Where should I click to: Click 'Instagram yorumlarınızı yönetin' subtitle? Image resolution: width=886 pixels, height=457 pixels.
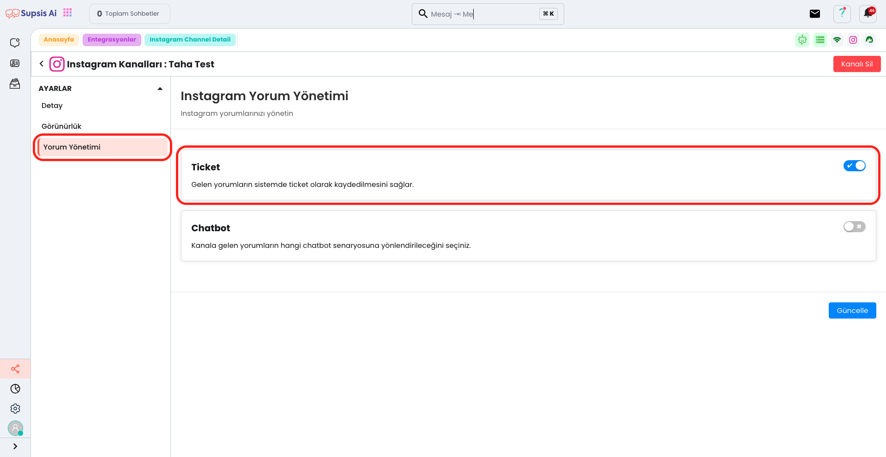pos(237,114)
